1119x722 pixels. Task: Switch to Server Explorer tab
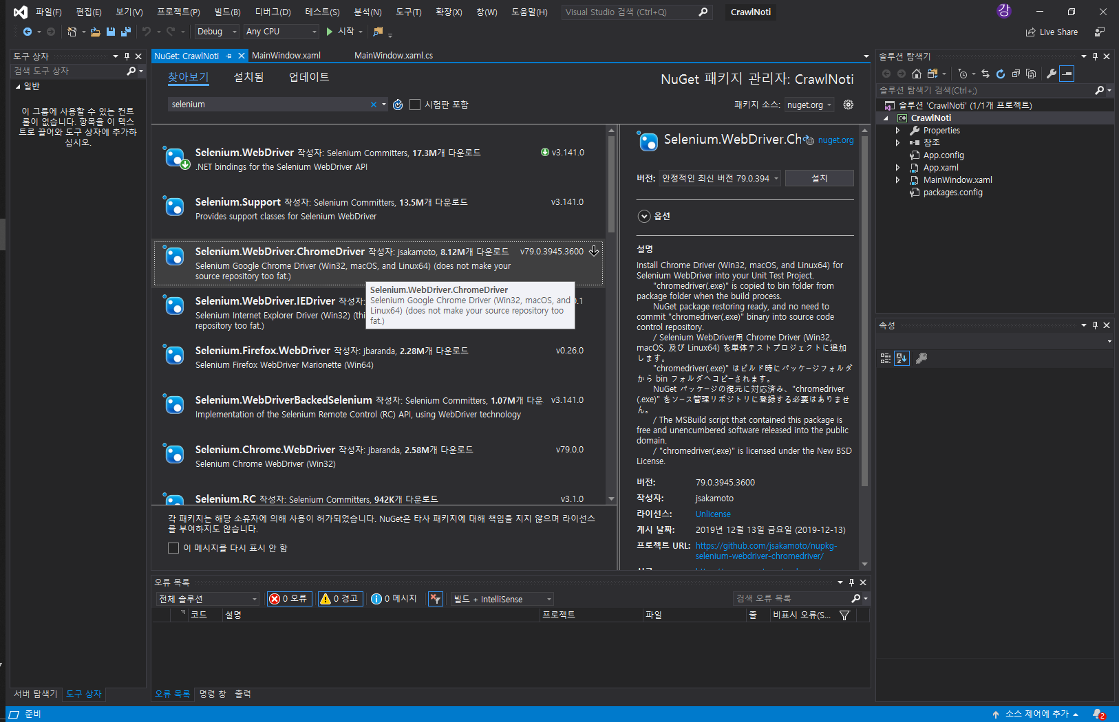pos(36,694)
